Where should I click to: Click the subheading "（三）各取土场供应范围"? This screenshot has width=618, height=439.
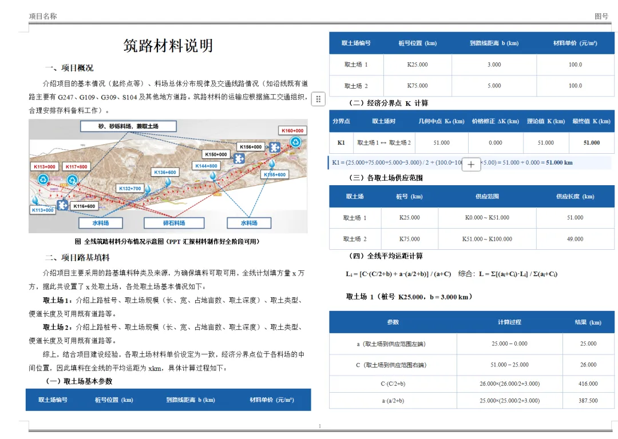[x=385, y=178]
